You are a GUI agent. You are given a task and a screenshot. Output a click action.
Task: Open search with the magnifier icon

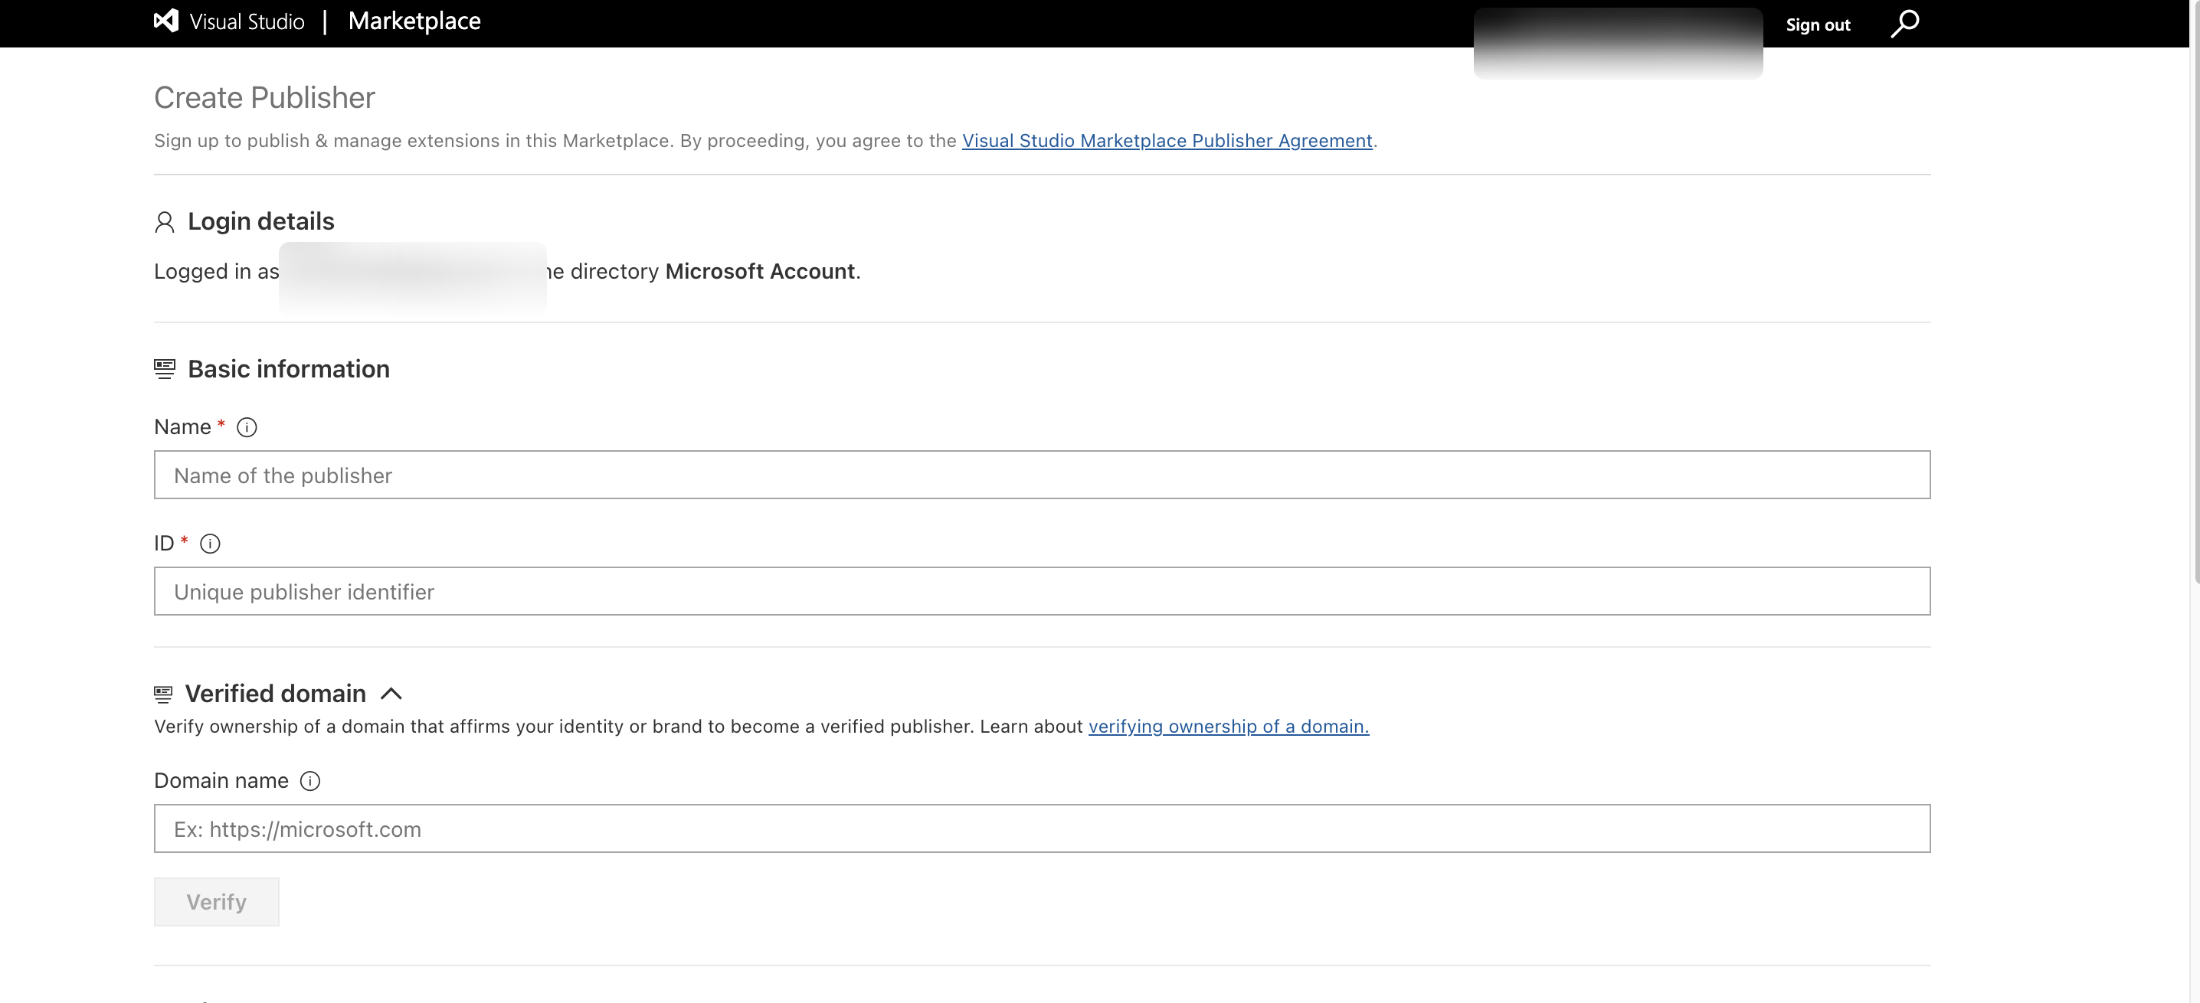click(x=1904, y=24)
